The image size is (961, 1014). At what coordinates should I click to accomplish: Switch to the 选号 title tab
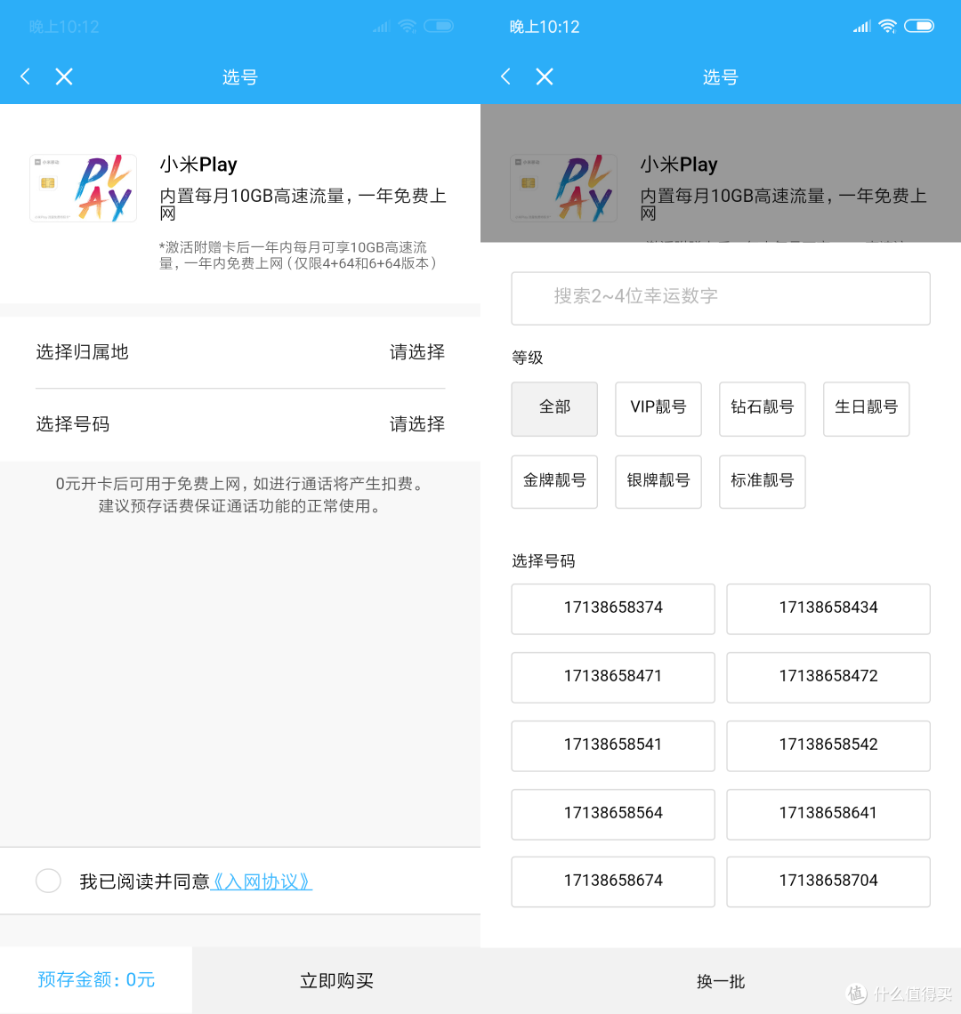239,76
